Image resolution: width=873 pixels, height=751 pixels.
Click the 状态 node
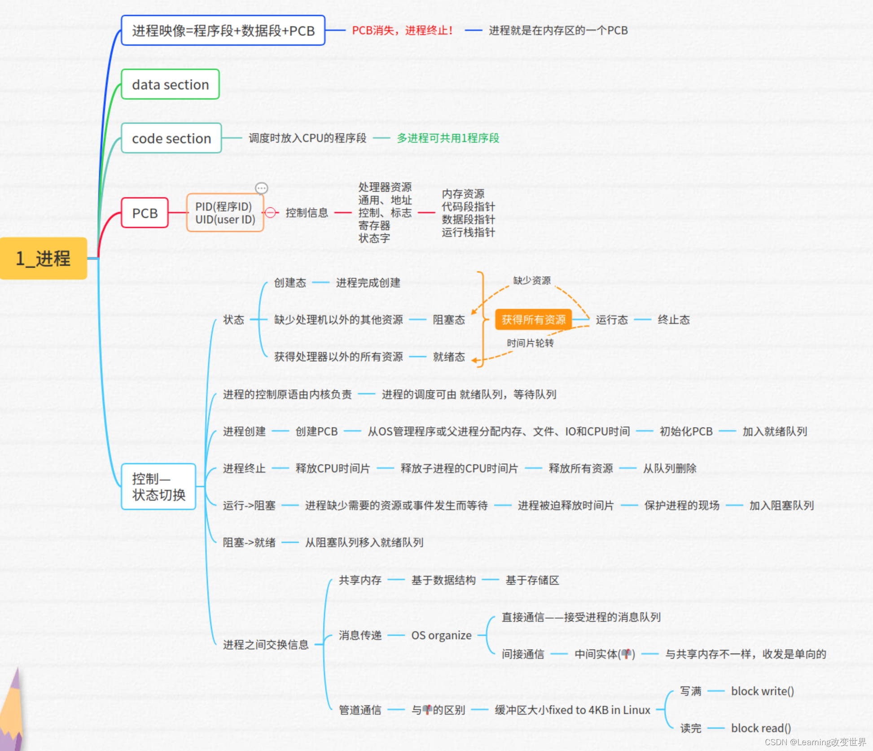[233, 319]
